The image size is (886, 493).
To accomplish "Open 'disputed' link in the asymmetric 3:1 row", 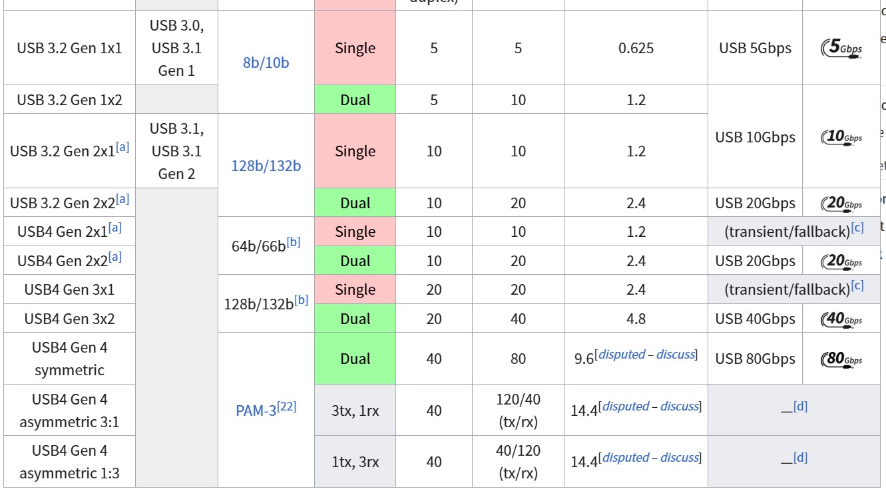I will [x=625, y=406].
